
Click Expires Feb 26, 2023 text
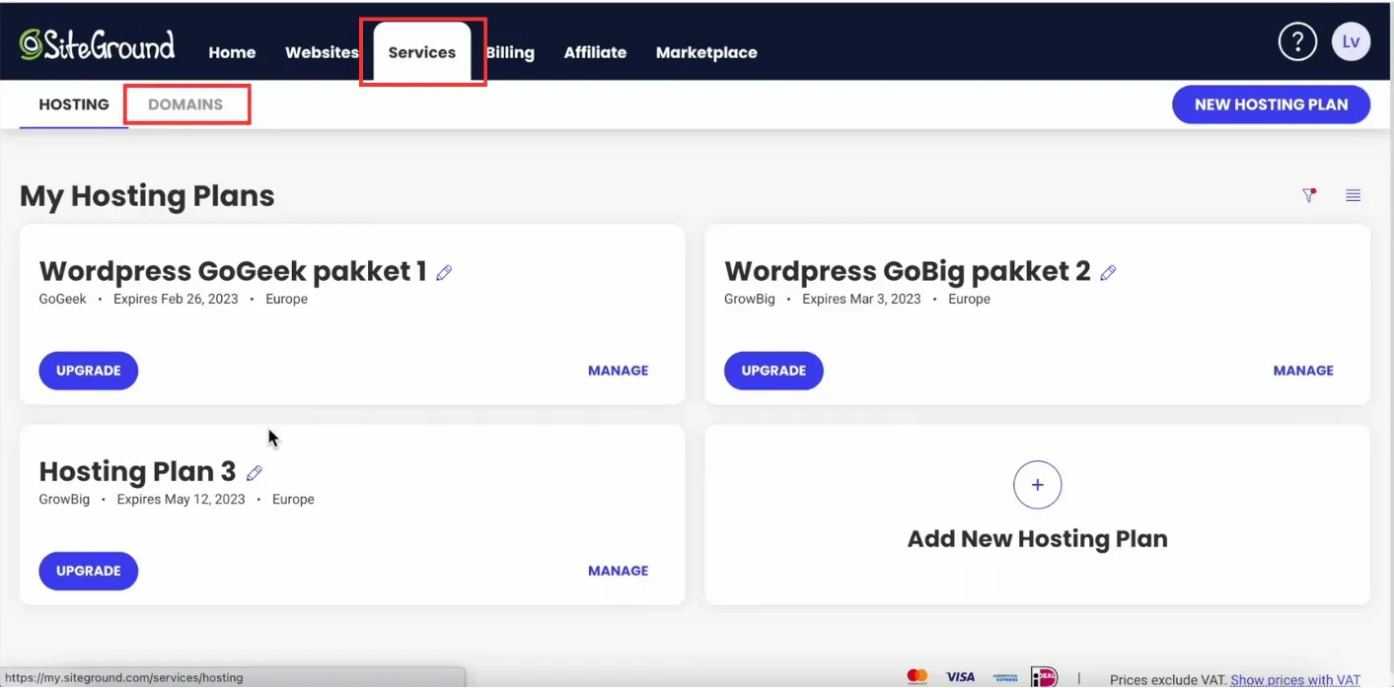click(x=176, y=299)
